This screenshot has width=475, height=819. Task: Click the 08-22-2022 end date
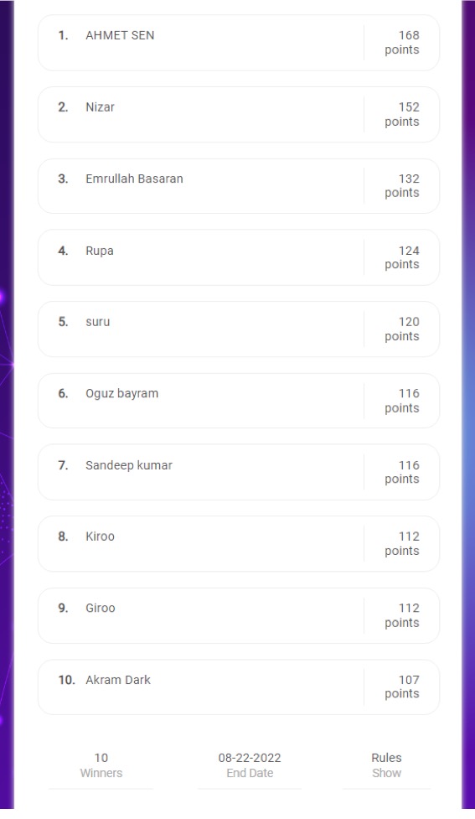click(250, 758)
